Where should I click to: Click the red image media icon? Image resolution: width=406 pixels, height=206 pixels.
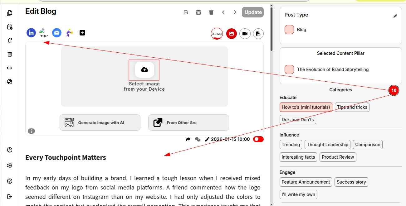click(232, 34)
